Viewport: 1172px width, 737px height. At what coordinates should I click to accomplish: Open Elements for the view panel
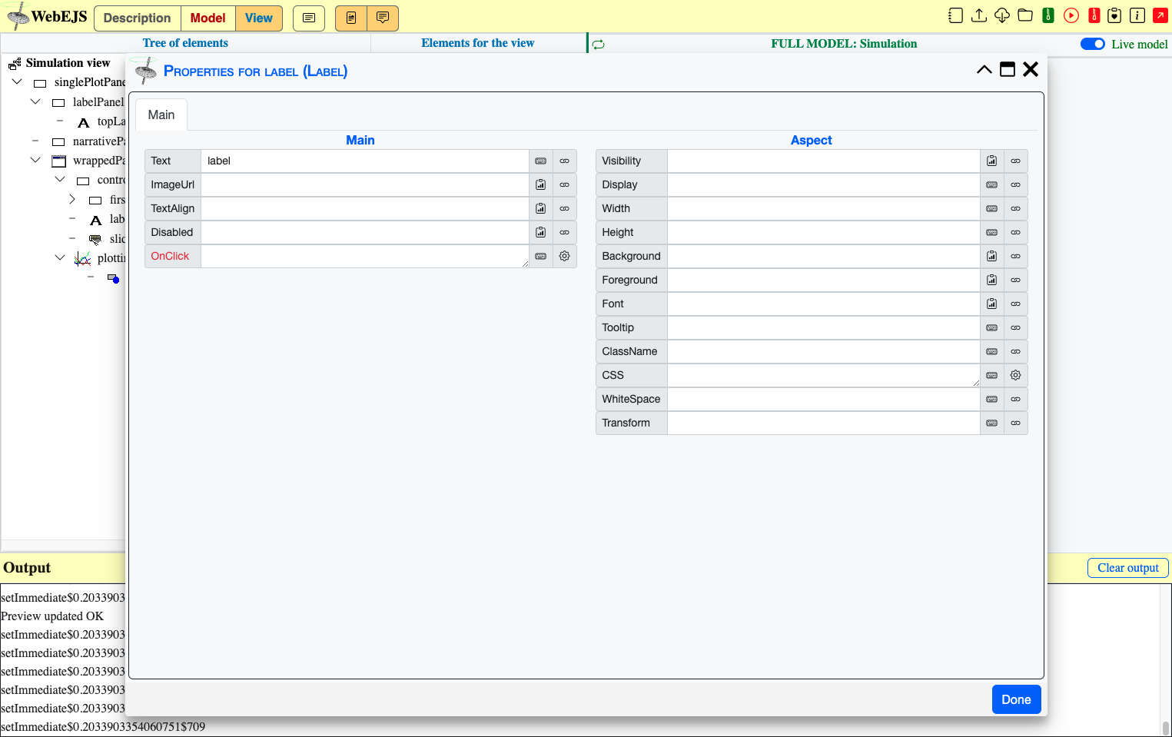477,43
